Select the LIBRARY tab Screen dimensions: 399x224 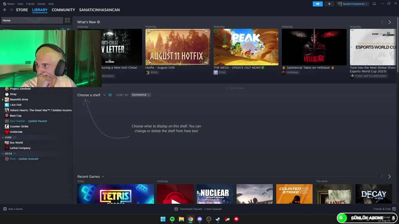tap(40, 10)
